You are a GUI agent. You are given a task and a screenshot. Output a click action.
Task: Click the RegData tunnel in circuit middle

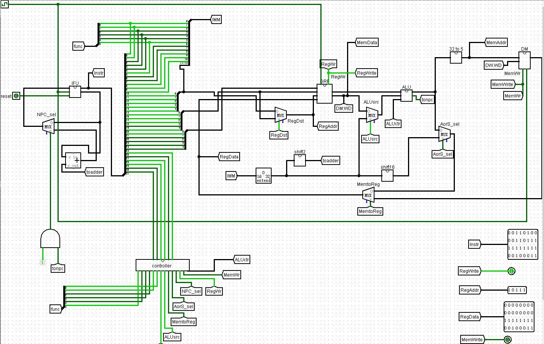229,157
